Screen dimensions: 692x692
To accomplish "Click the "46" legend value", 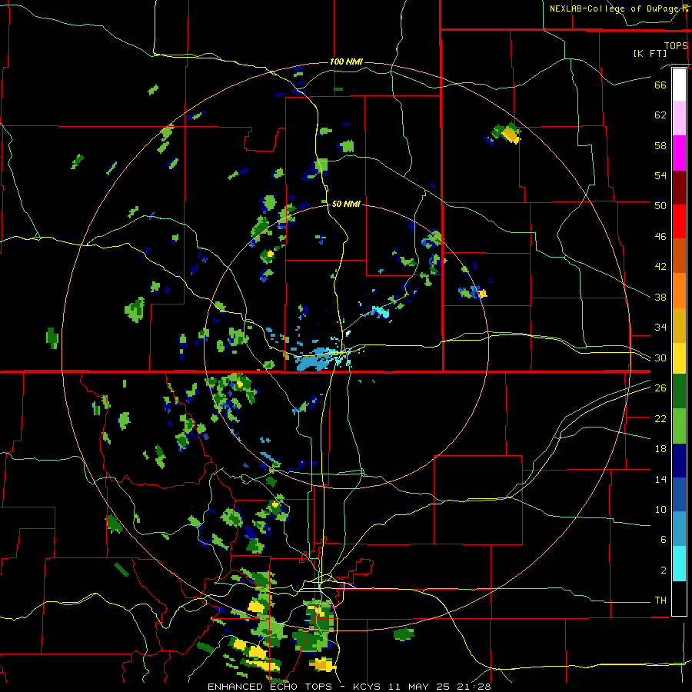I will 660,237.
